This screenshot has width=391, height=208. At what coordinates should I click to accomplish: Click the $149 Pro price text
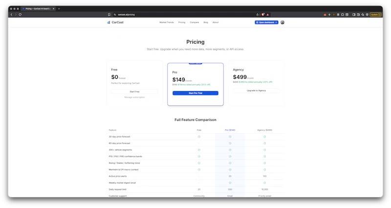click(x=178, y=80)
